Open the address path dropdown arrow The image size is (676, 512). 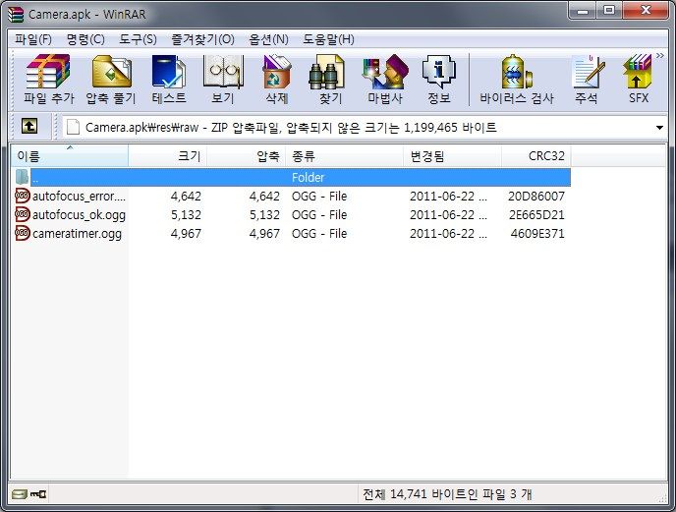[659, 128]
